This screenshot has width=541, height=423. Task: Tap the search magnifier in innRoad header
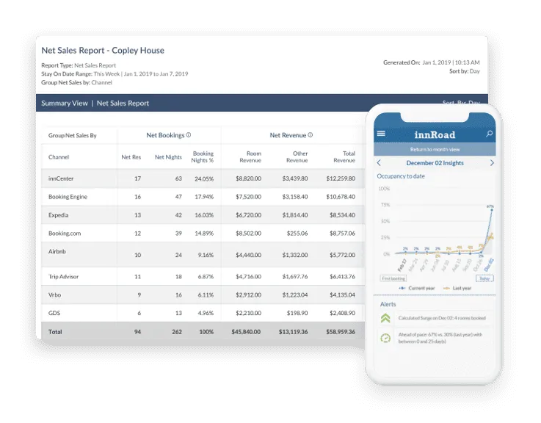489,134
